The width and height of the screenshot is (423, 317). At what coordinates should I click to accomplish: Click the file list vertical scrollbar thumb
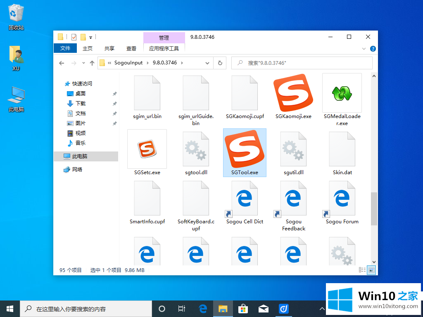[374, 208]
